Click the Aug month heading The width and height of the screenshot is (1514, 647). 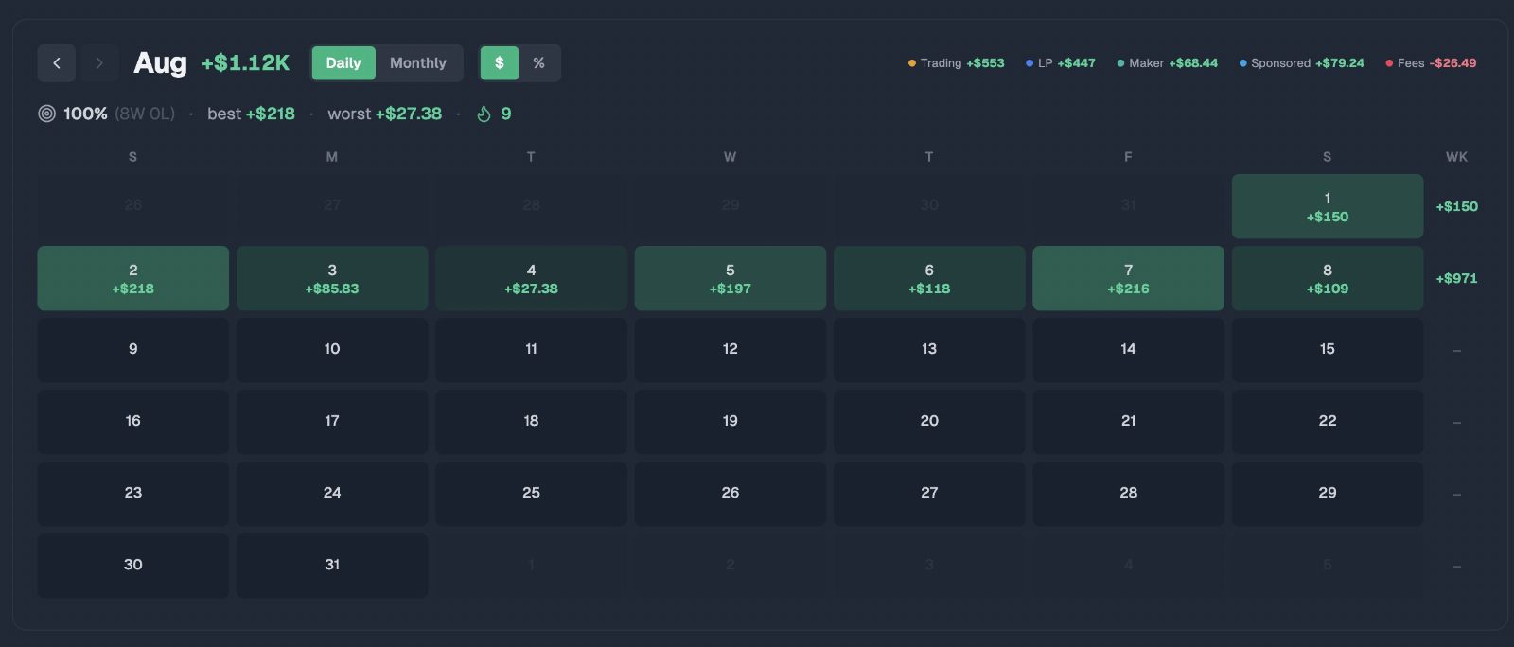(160, 63)
